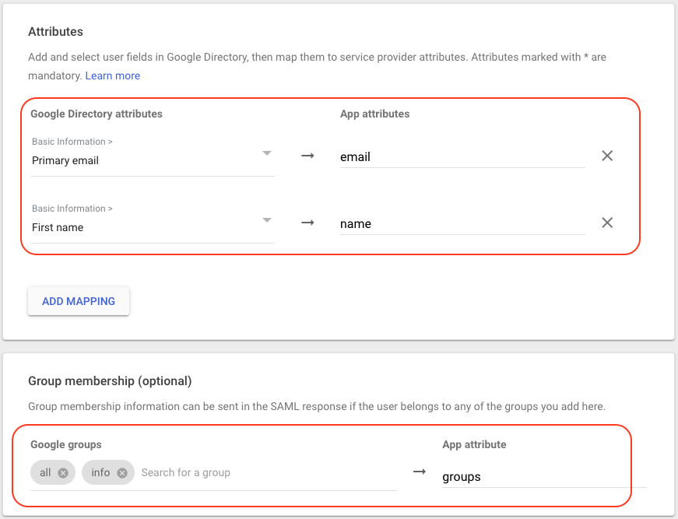Remove the 'info' group chip
Viewport: 678px width, 519px height.
click(122, 473)
